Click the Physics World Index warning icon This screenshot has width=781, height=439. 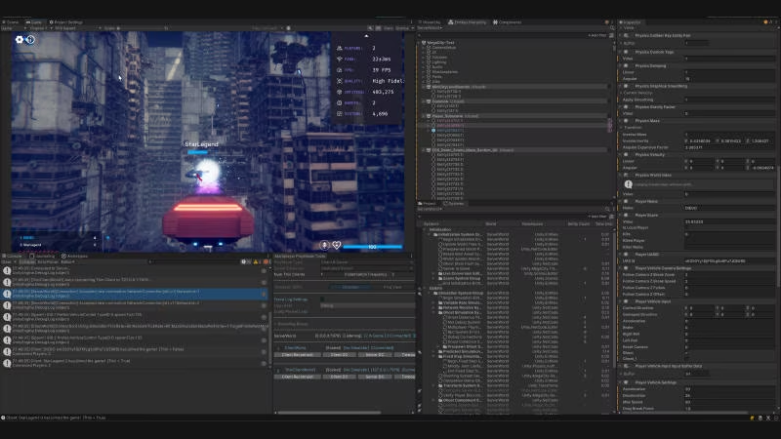630,183
